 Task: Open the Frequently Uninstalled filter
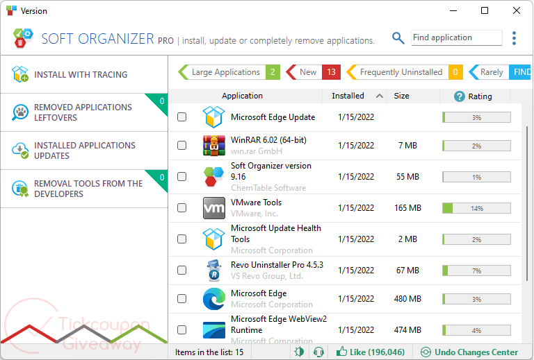click(404, 72)
